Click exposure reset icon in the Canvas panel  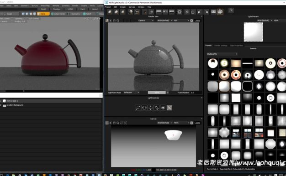(x=191, y=123)
